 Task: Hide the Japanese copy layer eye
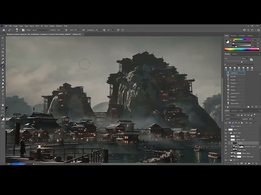[226, 147]
